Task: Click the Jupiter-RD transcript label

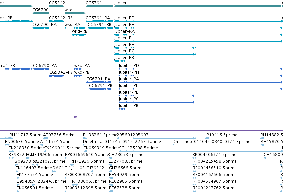Action: pos(124,18)
